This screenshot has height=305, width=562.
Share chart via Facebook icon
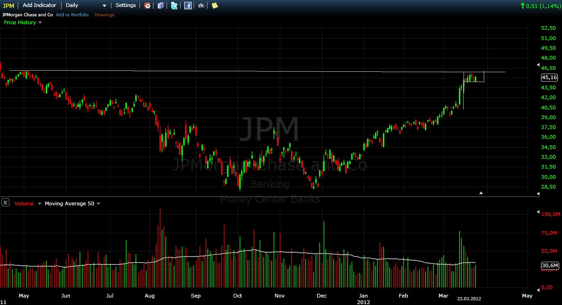(x=188, y=6)
